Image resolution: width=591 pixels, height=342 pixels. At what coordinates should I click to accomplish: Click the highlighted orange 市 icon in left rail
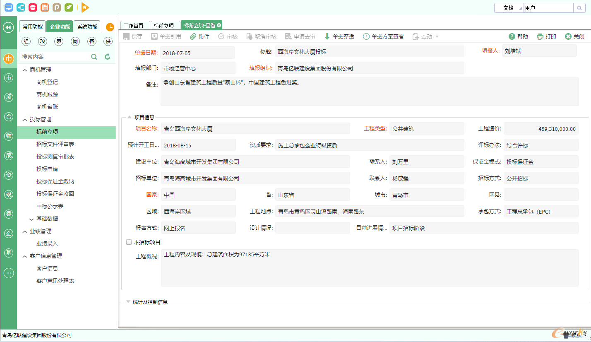tap(8, 59)
